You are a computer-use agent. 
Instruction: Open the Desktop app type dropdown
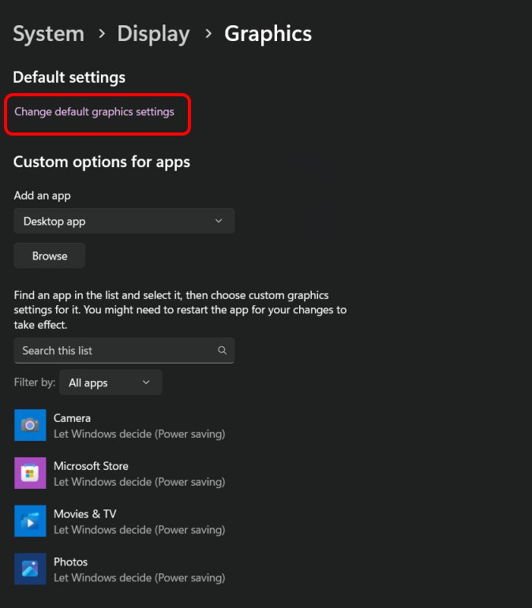coord(124,222)
